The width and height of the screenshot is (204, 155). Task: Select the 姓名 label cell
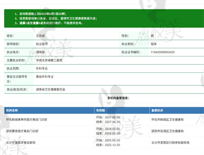[x=19, y=36]
